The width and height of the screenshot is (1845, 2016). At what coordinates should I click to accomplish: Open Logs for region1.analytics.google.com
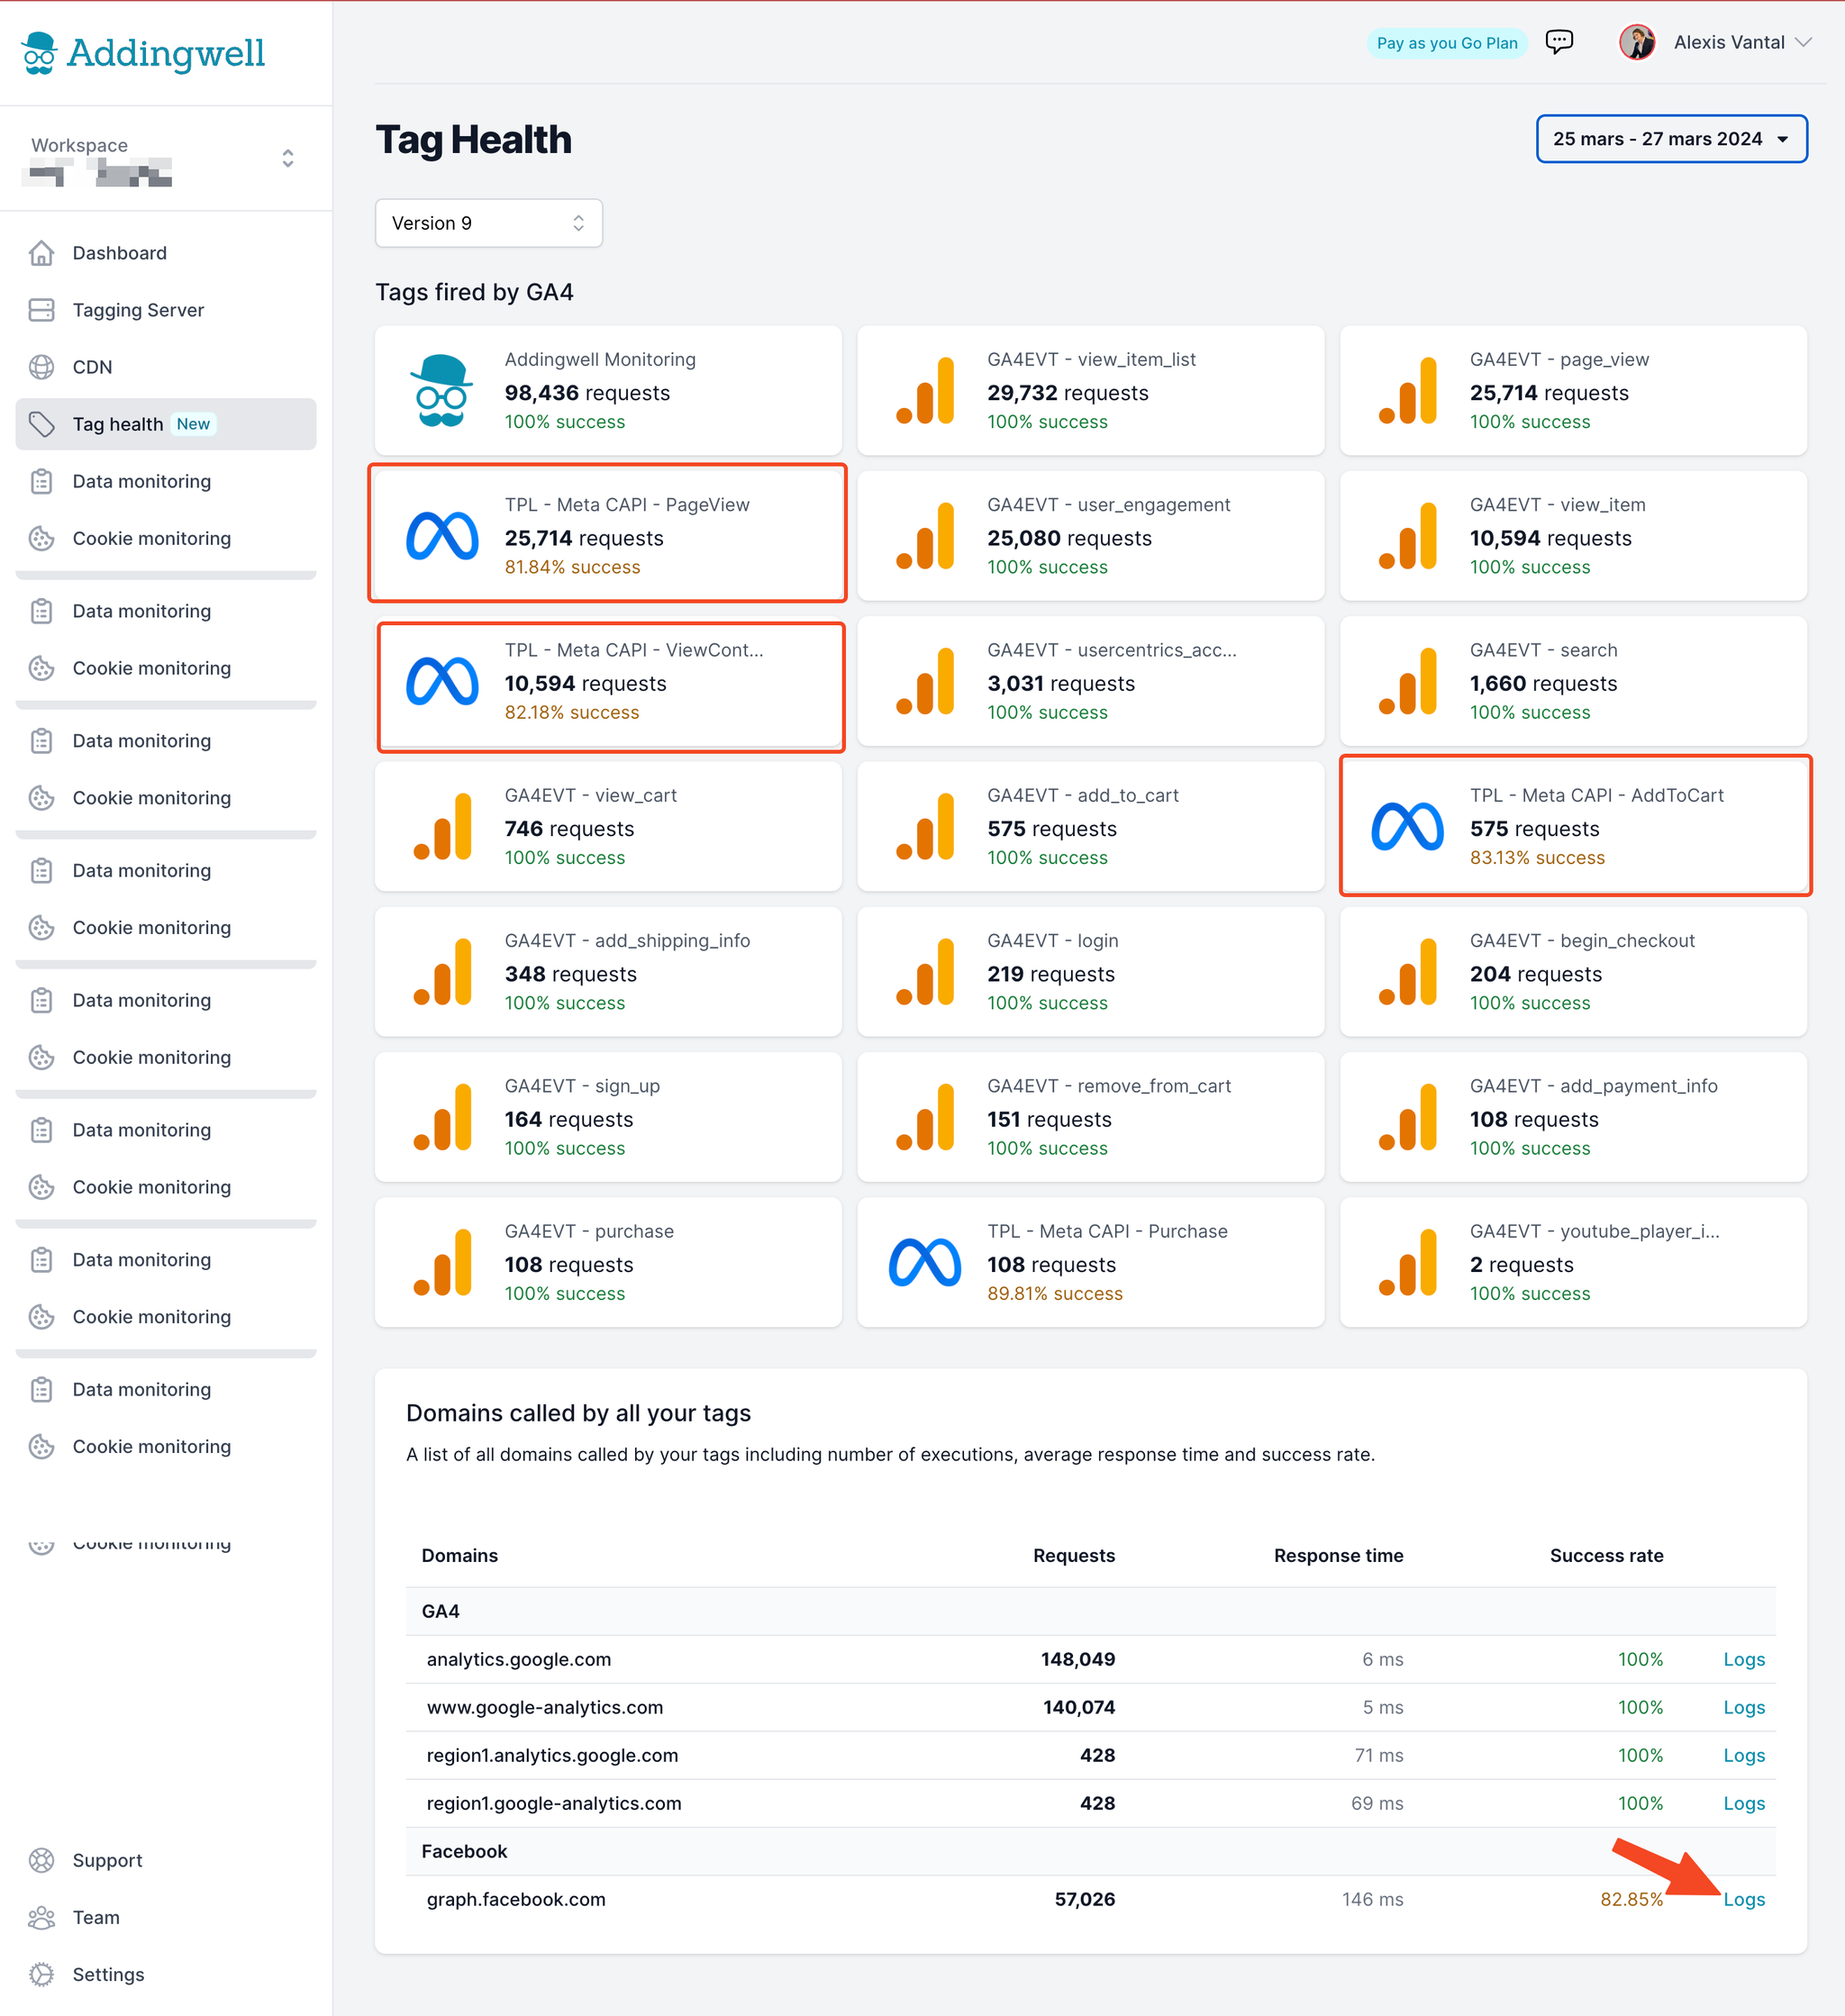tap(1743, 1755)
